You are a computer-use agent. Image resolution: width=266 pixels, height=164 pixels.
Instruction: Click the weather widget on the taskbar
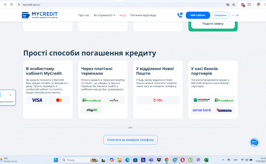tap(9, 160)
